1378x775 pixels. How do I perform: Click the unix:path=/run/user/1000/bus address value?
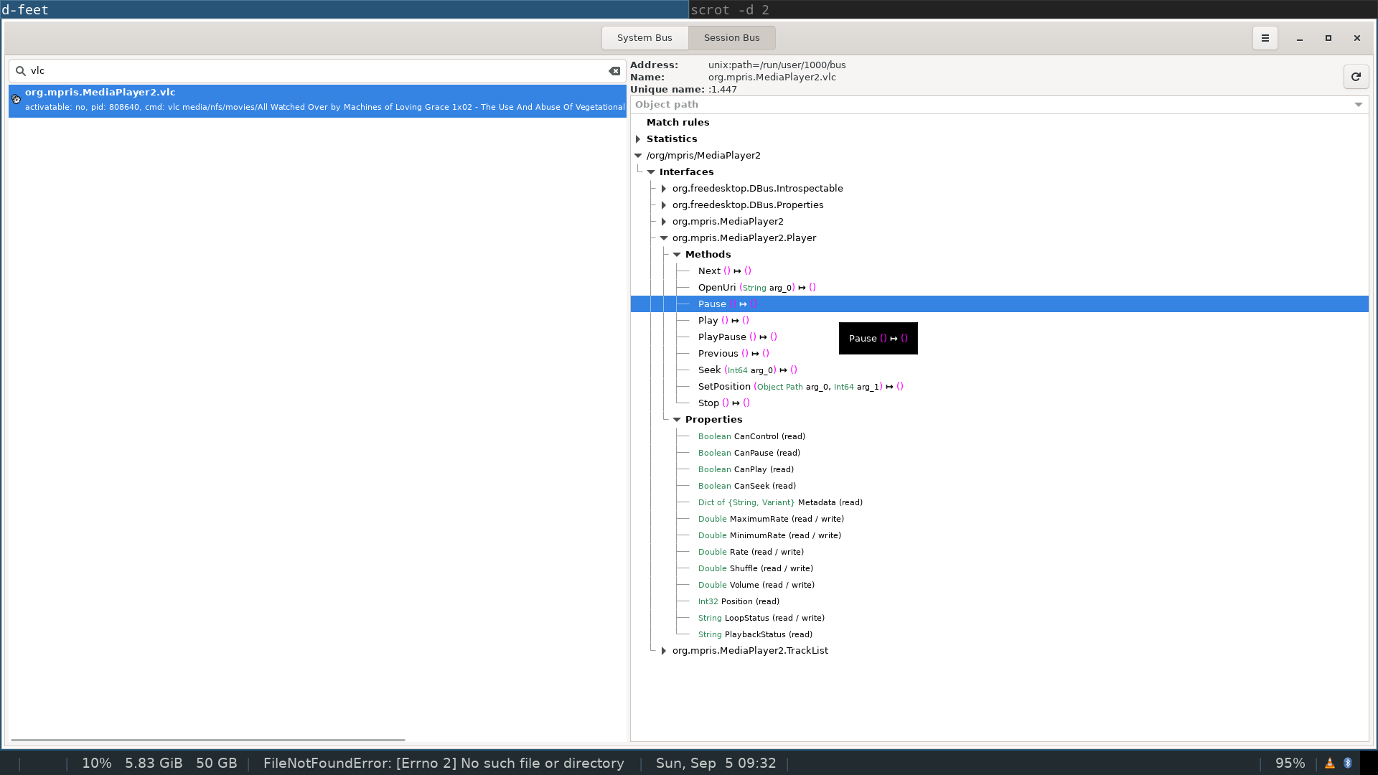click(x=777, y=65)
